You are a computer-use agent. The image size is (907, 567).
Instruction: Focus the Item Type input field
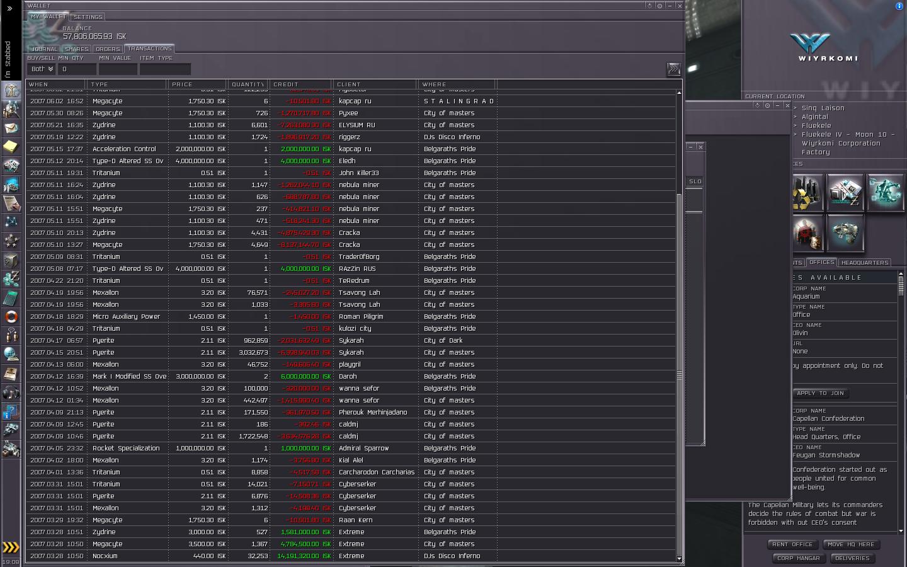(165, 69)
